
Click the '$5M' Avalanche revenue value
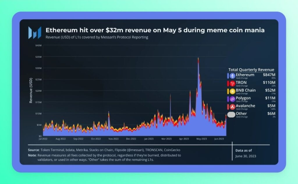coord(271,106)
